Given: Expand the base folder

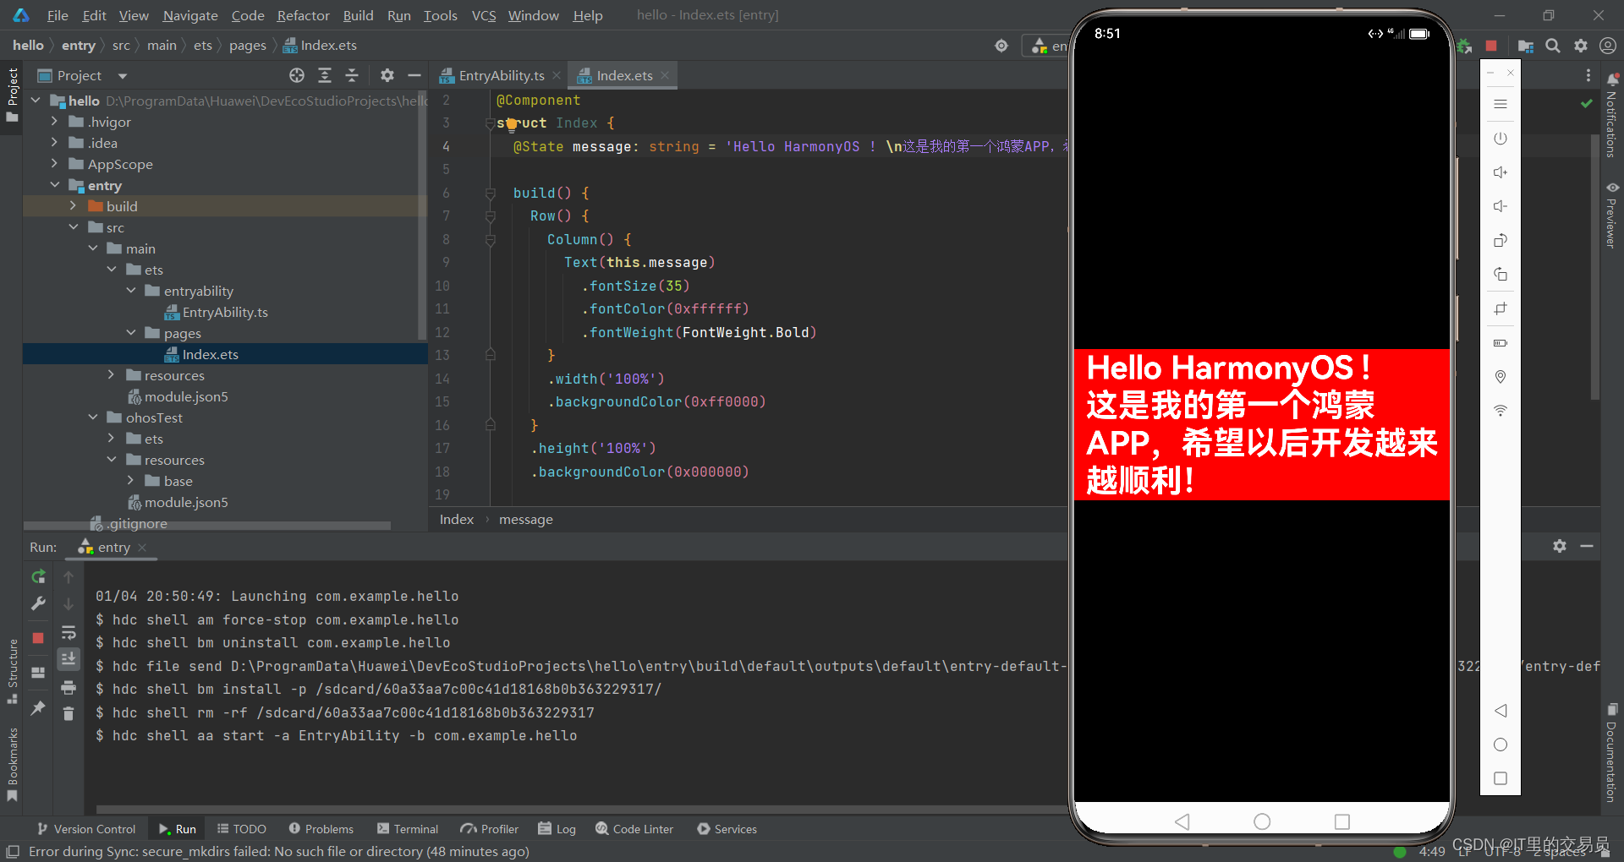Looking at the screenshot, I should pos(130,481).
